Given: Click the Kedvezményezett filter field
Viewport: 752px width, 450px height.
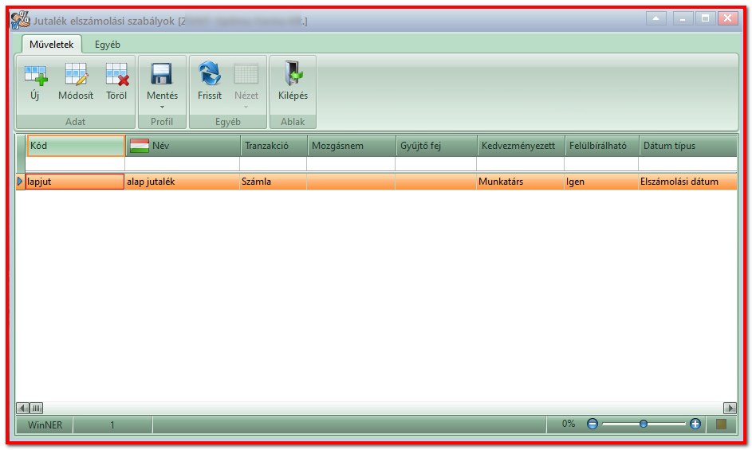Looking at the screenshot, I should [x=521, y=164].
